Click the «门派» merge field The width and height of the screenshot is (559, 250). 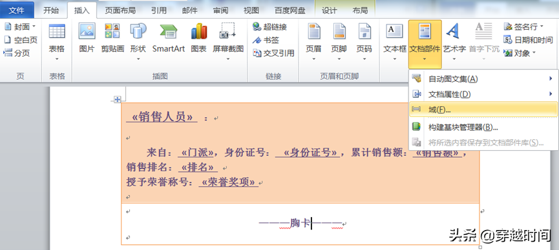(x=197, y=153)
